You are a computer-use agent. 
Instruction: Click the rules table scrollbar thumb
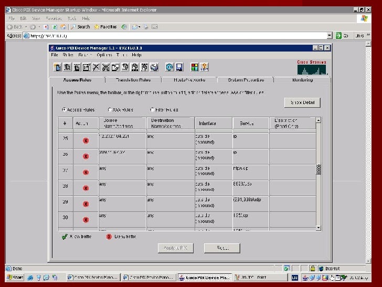[x=319, y=169]
